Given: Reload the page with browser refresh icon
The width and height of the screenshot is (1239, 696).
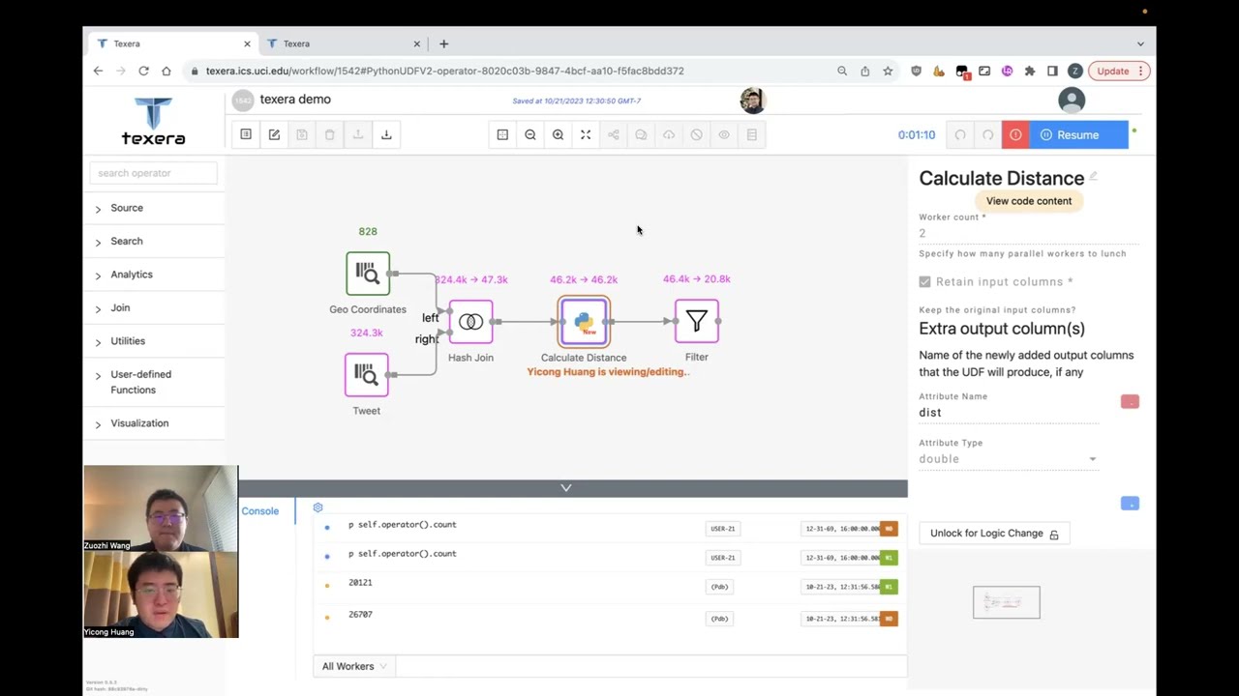Looking at the screenshot, I should 143,71.
